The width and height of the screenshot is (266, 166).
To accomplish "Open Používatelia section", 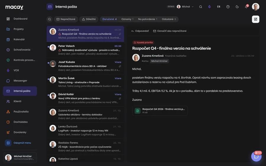I will (20, 112).
